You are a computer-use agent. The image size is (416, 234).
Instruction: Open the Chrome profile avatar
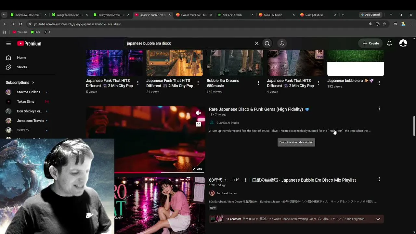tap(403, 24)
